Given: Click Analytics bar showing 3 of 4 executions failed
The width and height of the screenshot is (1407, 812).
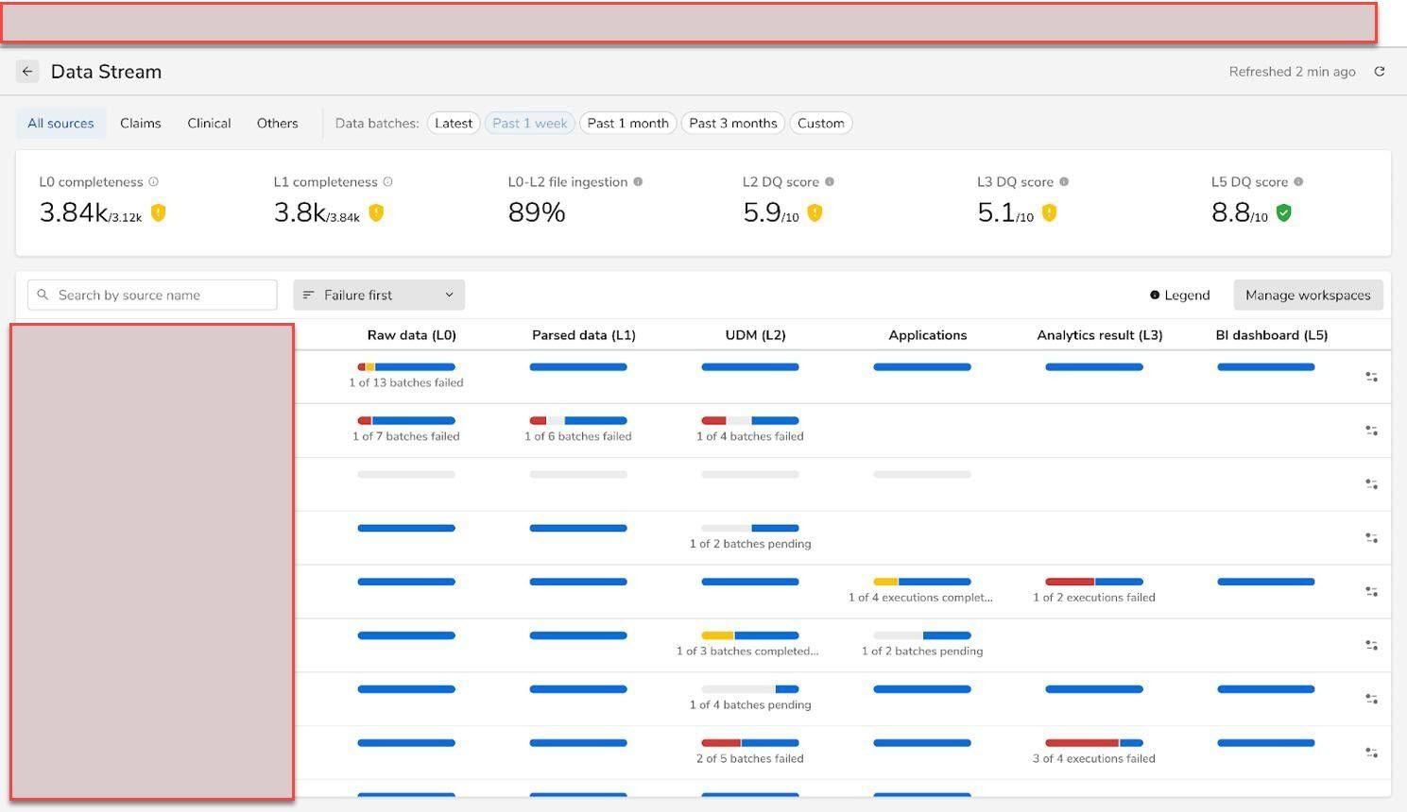Looking at the screenshot, I should 1094,743.
